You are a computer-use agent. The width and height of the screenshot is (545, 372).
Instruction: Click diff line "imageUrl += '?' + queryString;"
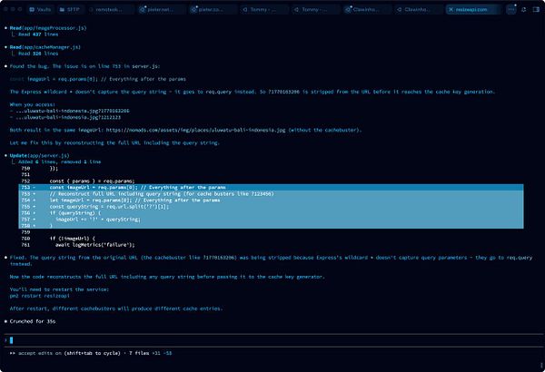271,220
